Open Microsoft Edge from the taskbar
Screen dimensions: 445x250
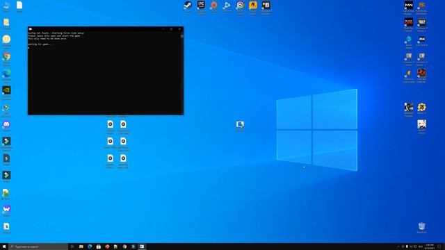tap(90, 247)
